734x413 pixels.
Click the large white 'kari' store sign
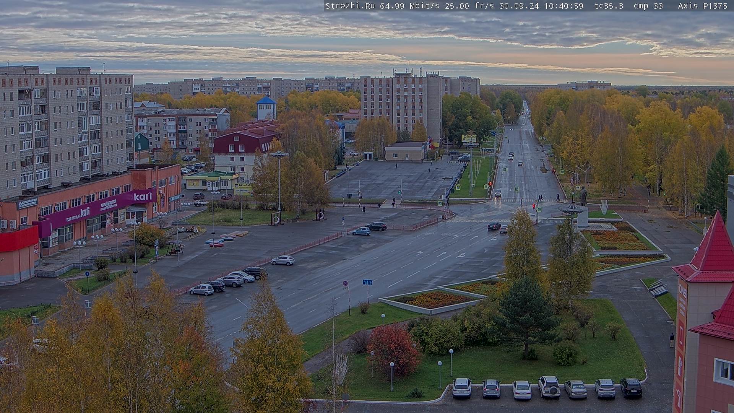tap(143, 197)
